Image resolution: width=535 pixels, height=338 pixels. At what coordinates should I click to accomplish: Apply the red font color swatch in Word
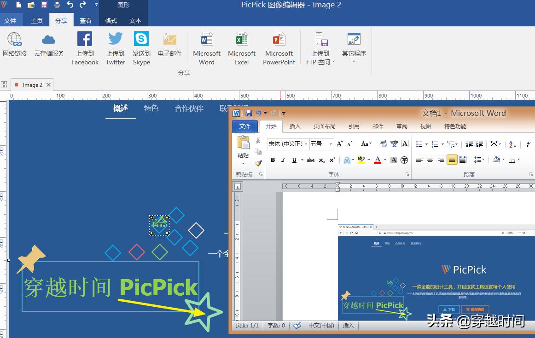point(377,160)
